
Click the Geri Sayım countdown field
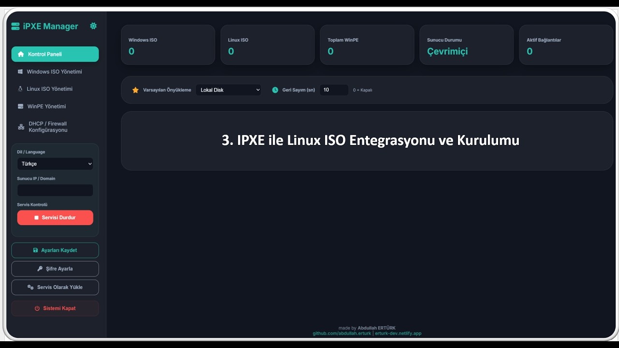click(x=334, y=90)
